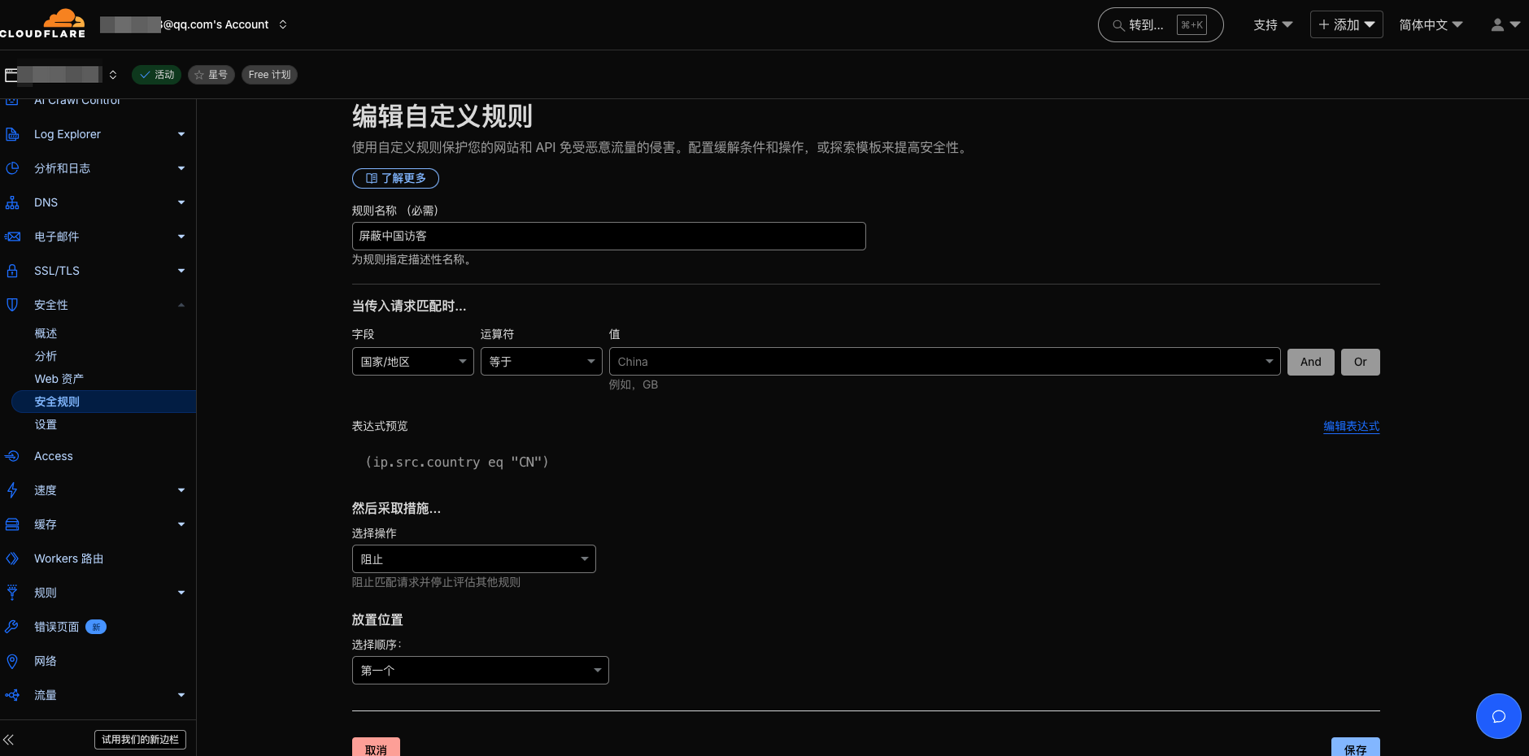Viewport: 1529px width, 756px height.
Task: Collapse the 安全性 sidebar section
Action: click(x=181, y=305)
